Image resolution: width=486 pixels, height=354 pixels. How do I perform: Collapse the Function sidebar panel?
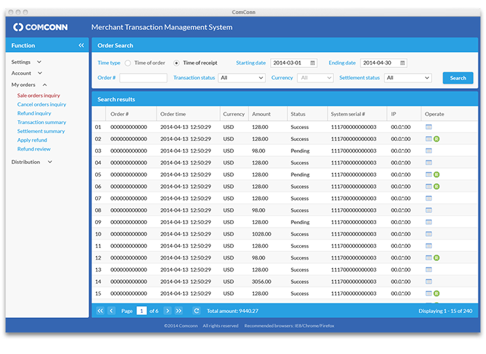pos(81,45)
